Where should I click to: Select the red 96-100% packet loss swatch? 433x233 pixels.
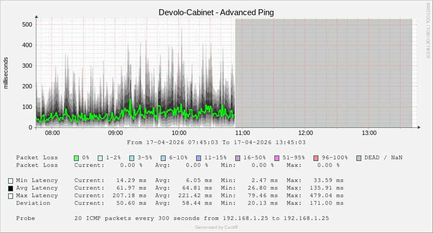(316, 158)
